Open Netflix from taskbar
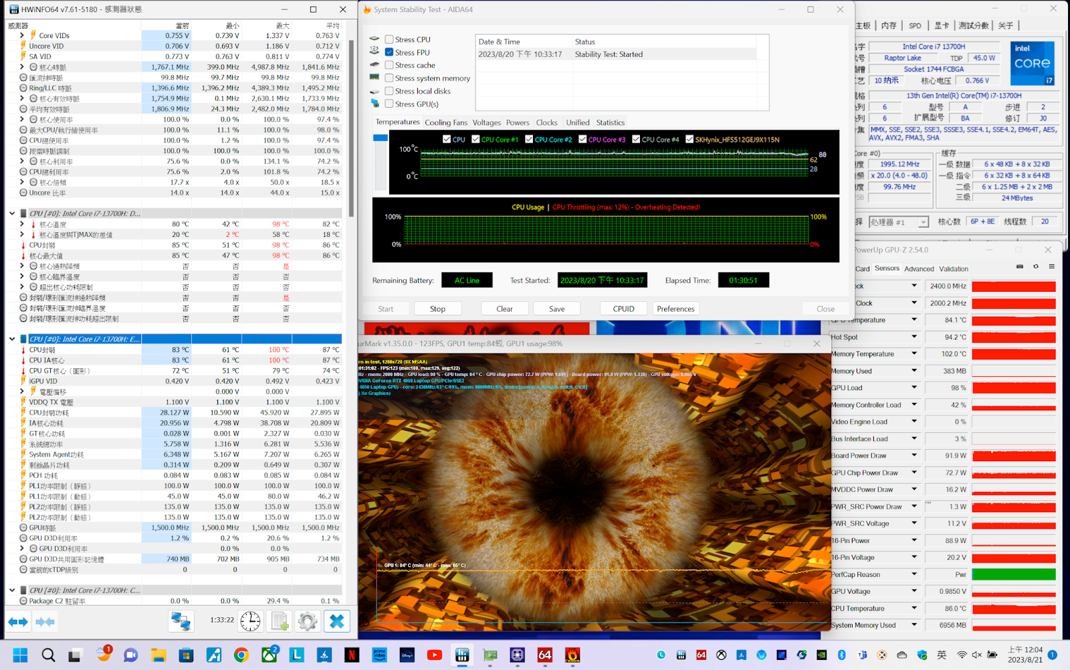The width and height of the screenshot is (1070, 670). click(x=352, y=655)
